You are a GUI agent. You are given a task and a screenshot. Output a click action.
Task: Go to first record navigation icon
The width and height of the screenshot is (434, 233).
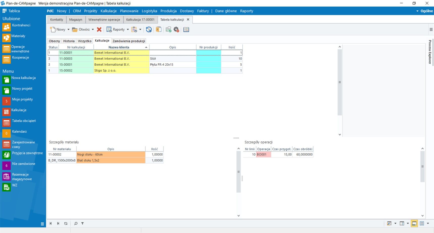51,223
